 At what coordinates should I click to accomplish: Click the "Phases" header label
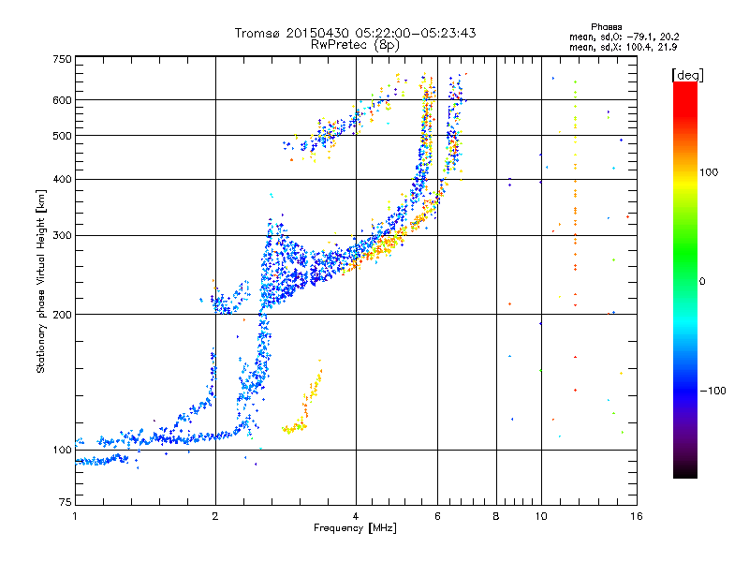click(606, 27)
